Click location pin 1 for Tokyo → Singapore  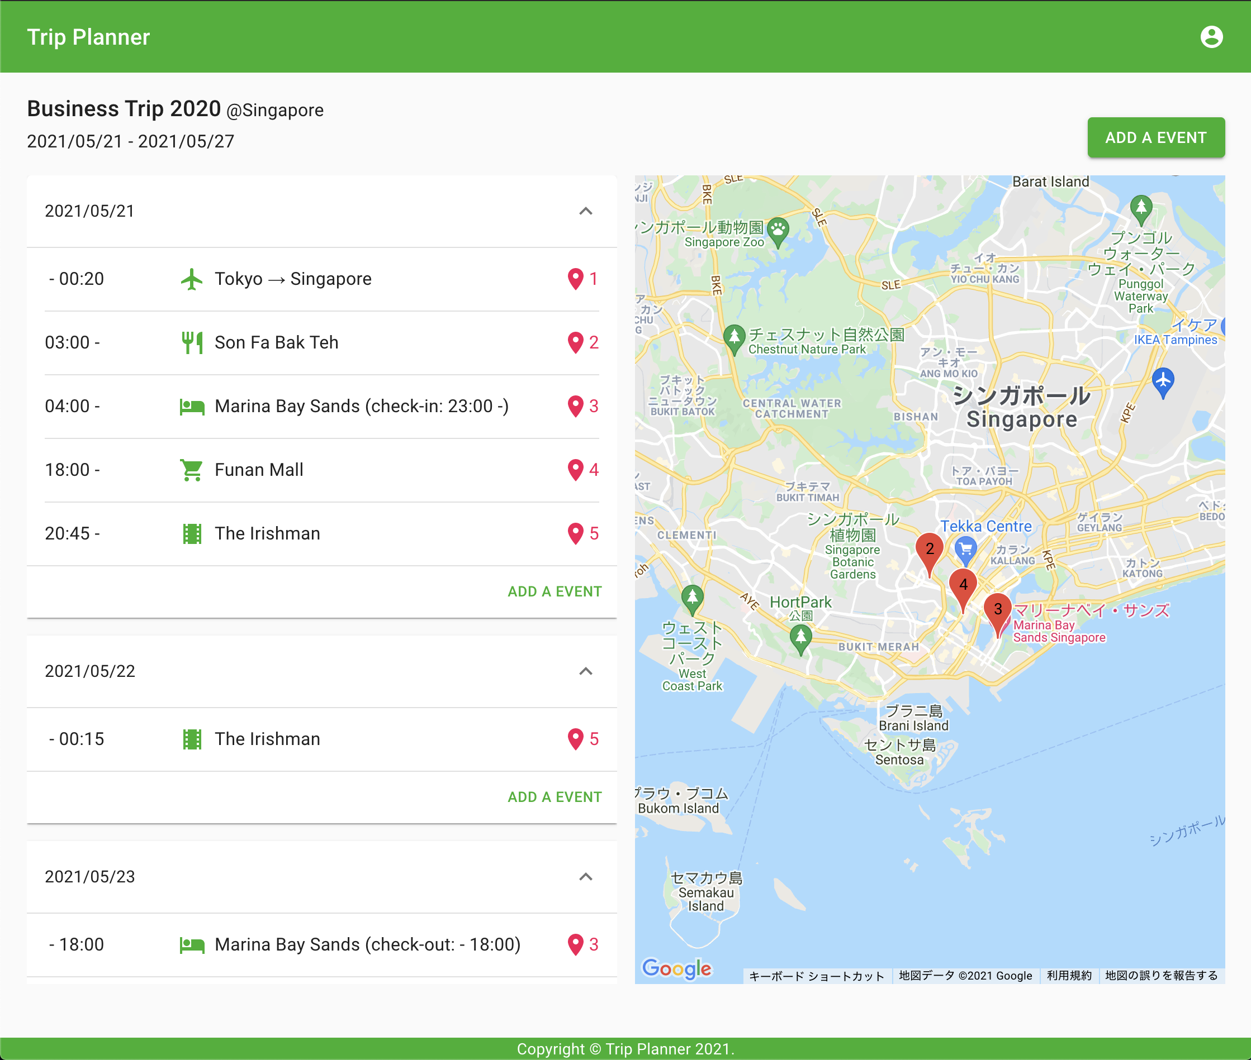click(576, 279)
